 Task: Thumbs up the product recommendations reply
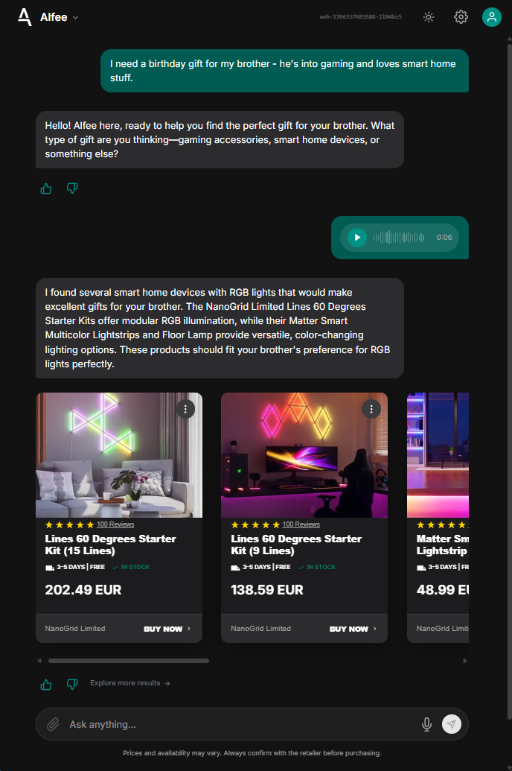[46, 685]
